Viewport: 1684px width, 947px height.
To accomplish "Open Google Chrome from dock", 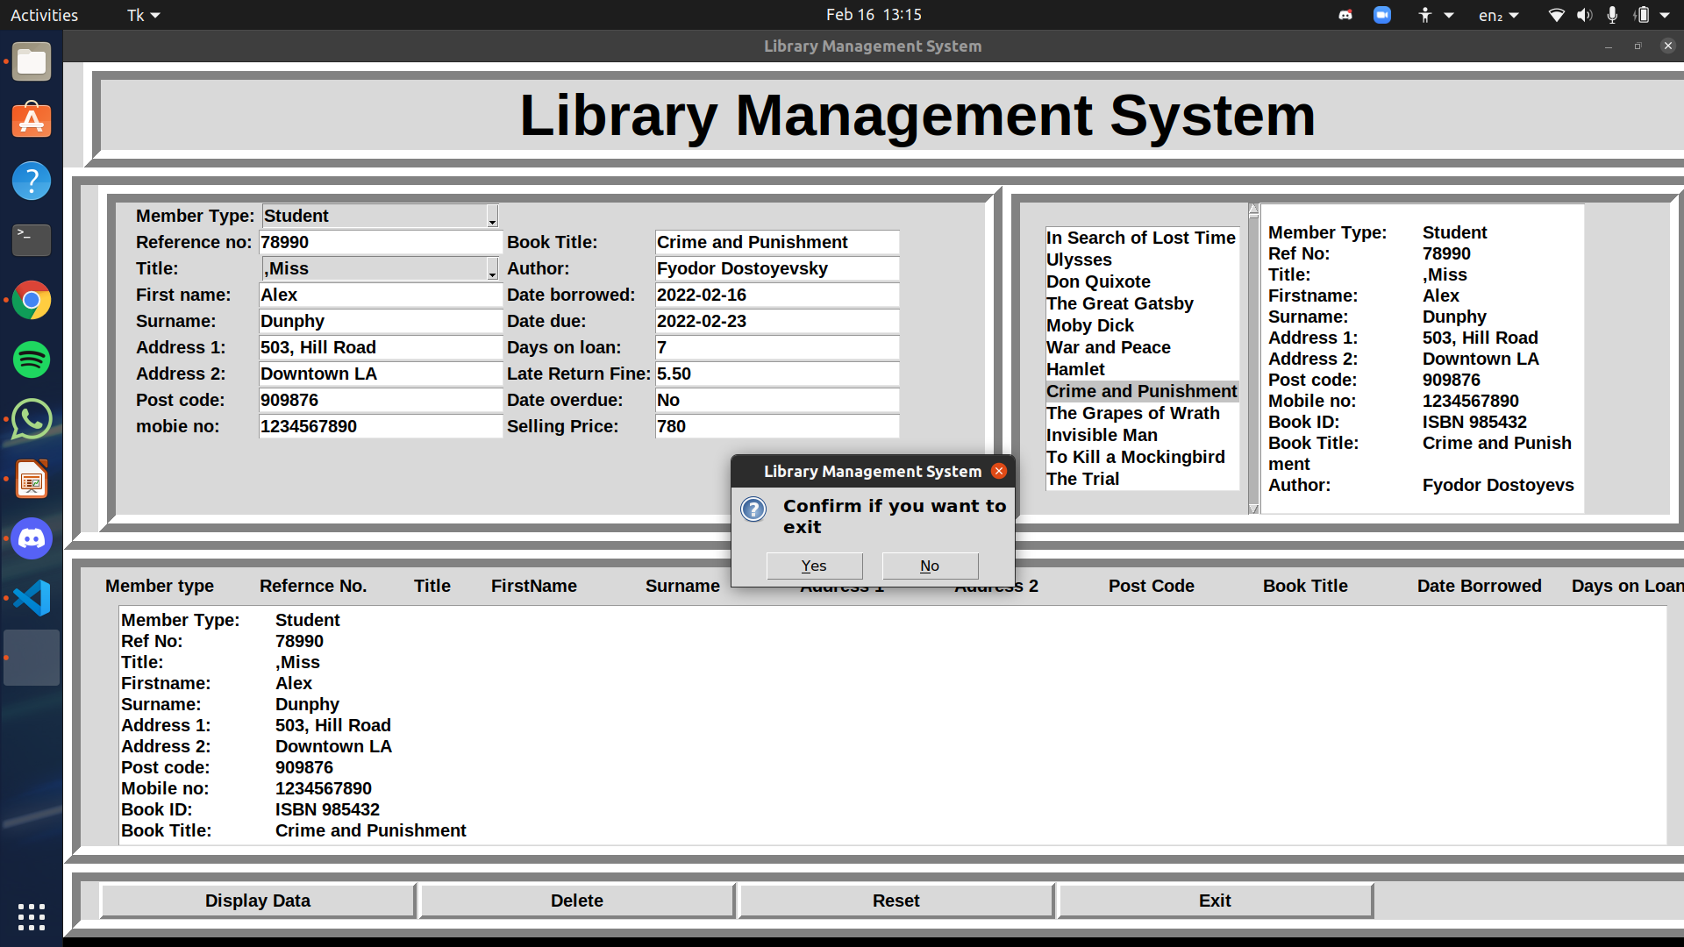I will coord(32,301).
